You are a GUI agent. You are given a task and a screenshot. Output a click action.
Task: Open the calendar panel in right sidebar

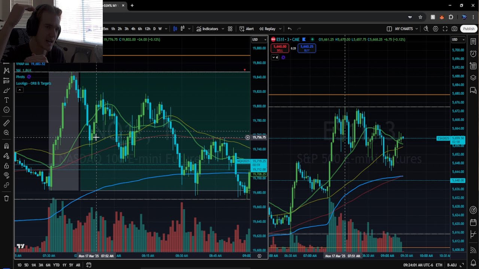pyautogui.click(x=473, y=222)
